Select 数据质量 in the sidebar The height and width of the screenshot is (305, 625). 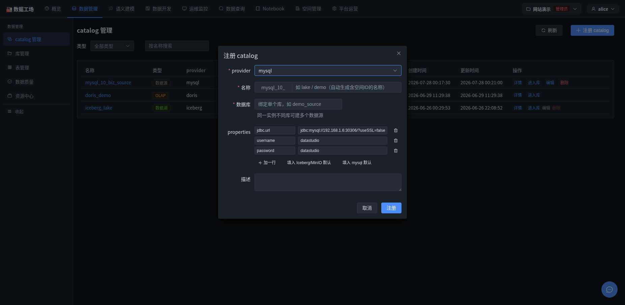(x=36, y=82)
